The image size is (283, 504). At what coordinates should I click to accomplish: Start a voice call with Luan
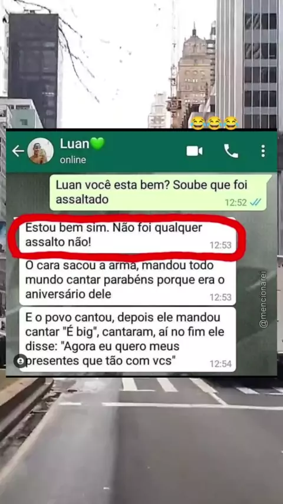tap(231, 150)
